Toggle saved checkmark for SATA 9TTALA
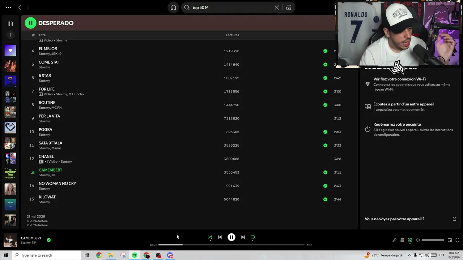Image resolution: width=463 pixels, height=260 pixels. tap(325, 146)
